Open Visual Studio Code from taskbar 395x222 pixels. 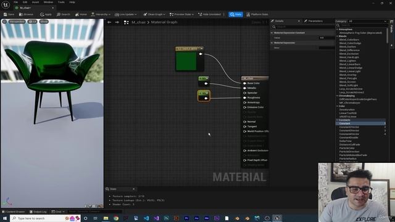click(146, 218)
